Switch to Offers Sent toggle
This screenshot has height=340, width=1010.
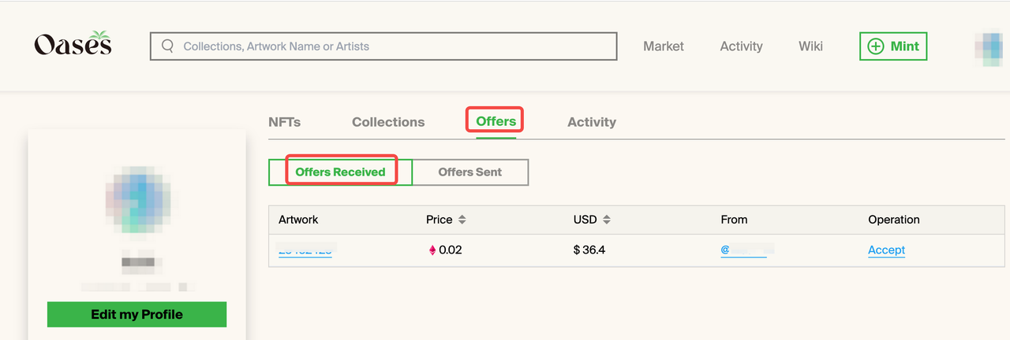point(470,172)
